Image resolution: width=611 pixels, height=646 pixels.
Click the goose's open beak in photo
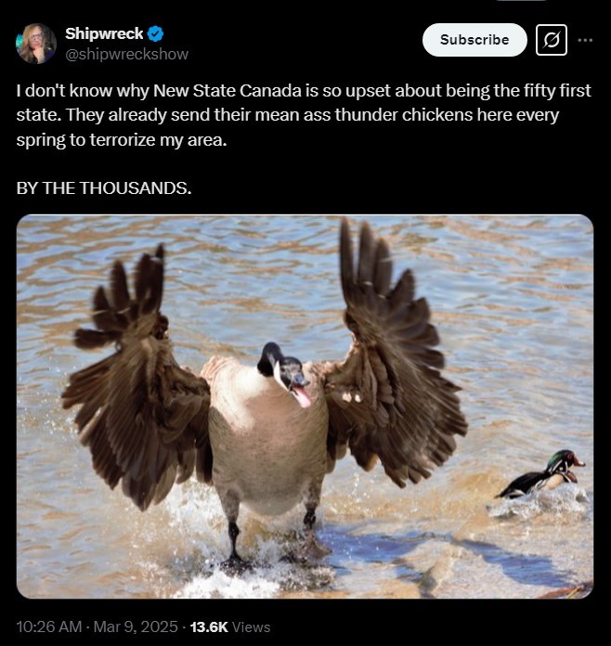point(301,392)
